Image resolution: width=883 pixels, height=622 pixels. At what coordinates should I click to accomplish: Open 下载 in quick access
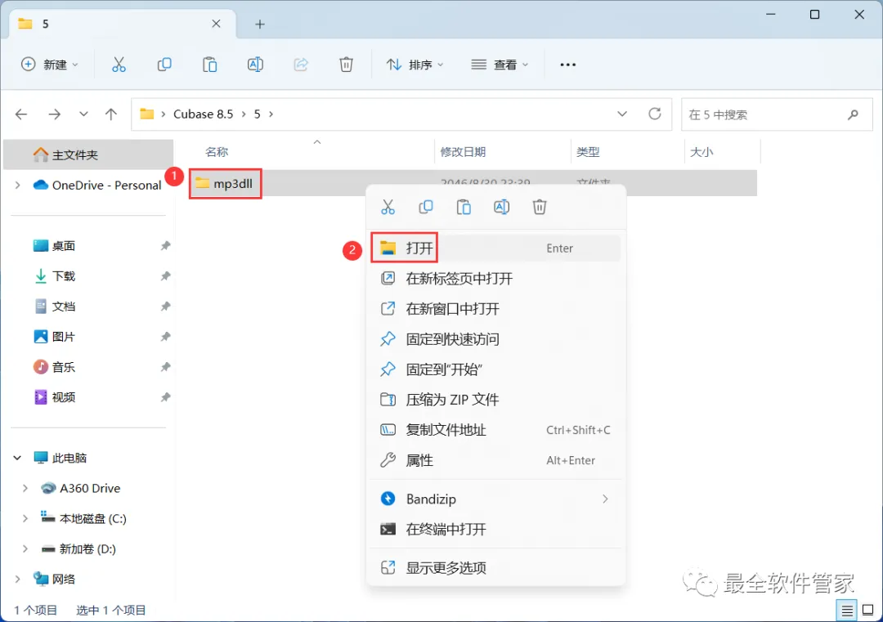[64, 276]
